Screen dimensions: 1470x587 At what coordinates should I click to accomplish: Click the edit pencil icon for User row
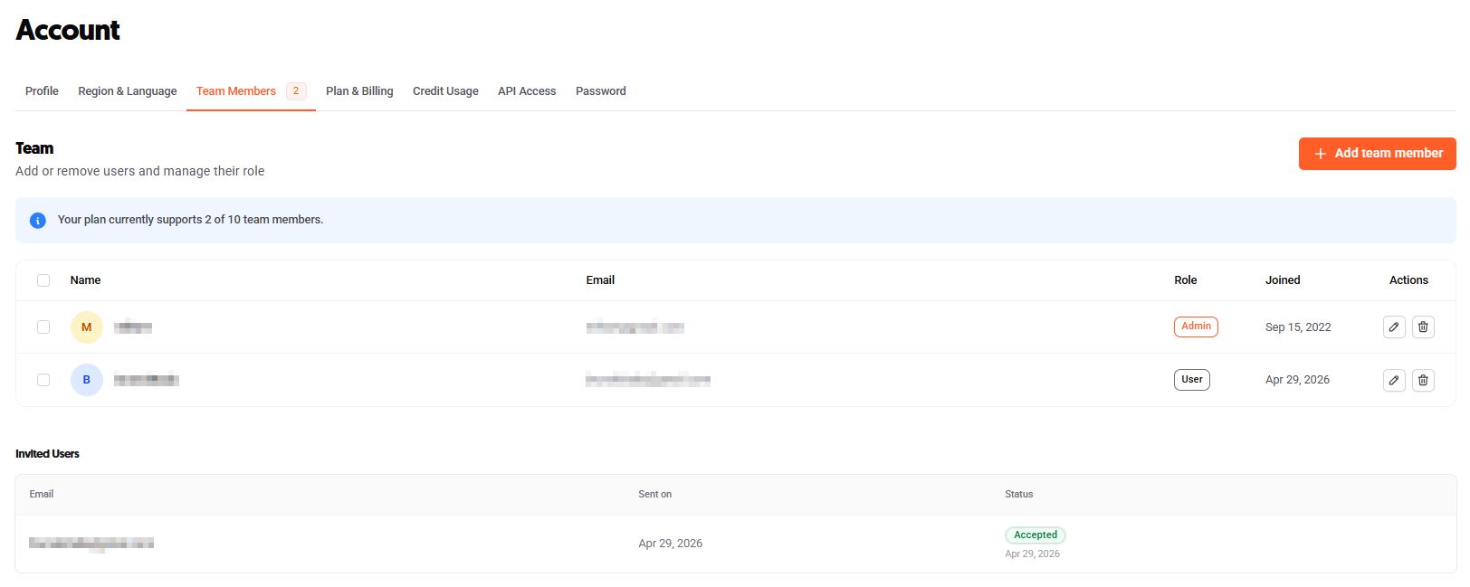(1394, 380)
